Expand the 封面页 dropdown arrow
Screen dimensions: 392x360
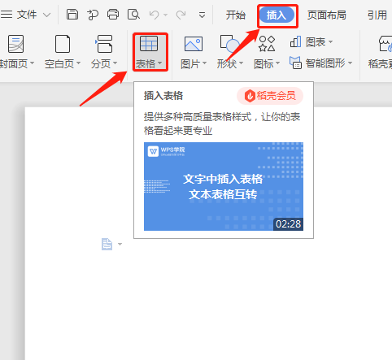point(32,63)
